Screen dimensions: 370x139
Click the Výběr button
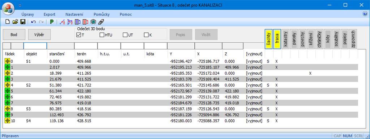pos(39,35)
